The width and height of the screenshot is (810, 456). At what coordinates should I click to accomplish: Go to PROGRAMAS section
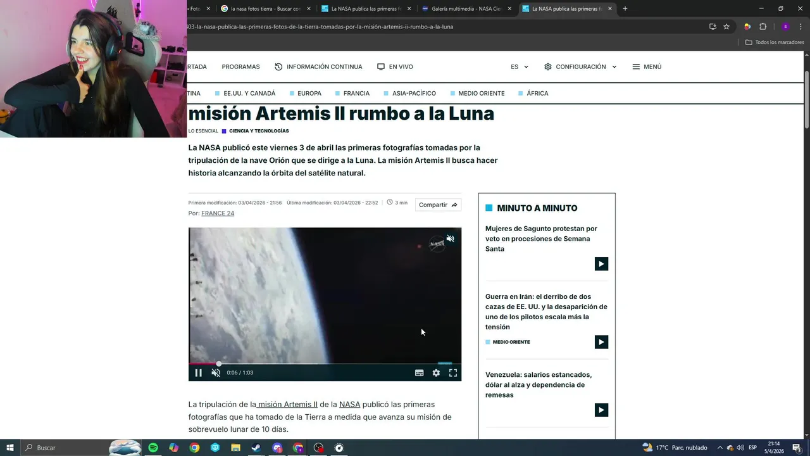pyautogui.click(x=240, y=66)
